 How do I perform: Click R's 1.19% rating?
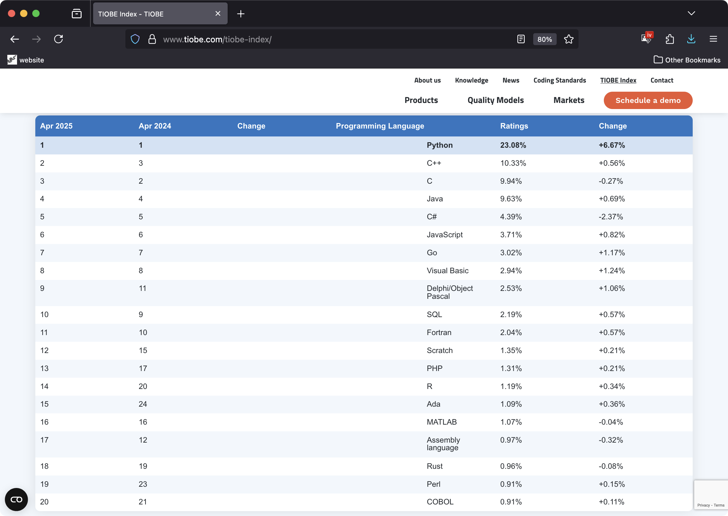[x=511, y=386]
